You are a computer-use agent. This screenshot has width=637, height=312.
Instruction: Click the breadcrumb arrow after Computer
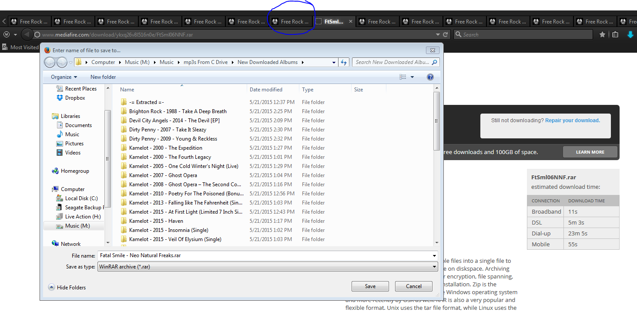(120, 62)
